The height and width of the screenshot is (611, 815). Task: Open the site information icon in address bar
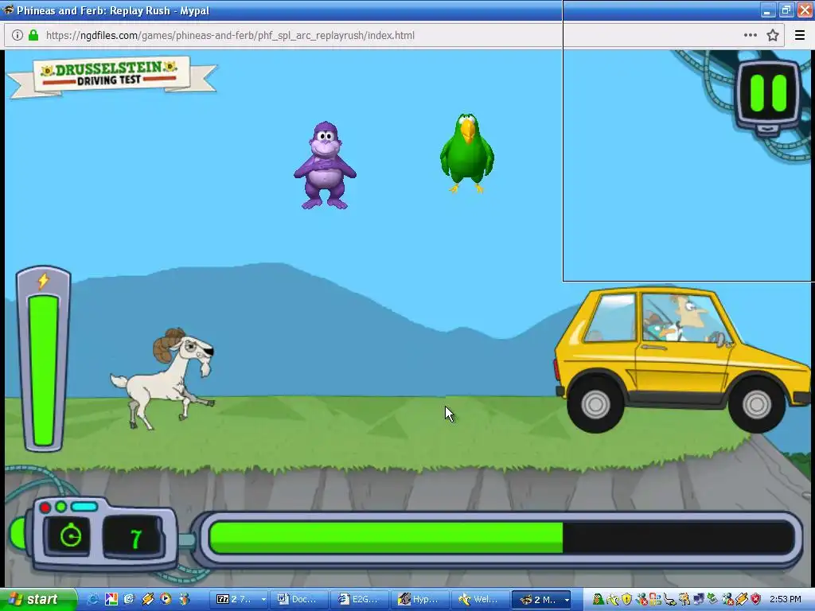(x=18, y=35)
